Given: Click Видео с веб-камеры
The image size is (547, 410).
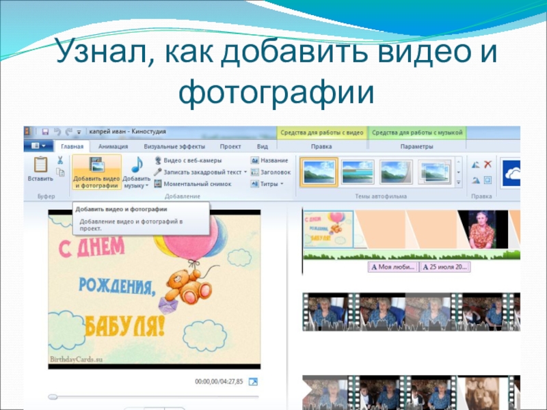Looking at the screenshot, I should pyautogui.click(x=189, y=161).
